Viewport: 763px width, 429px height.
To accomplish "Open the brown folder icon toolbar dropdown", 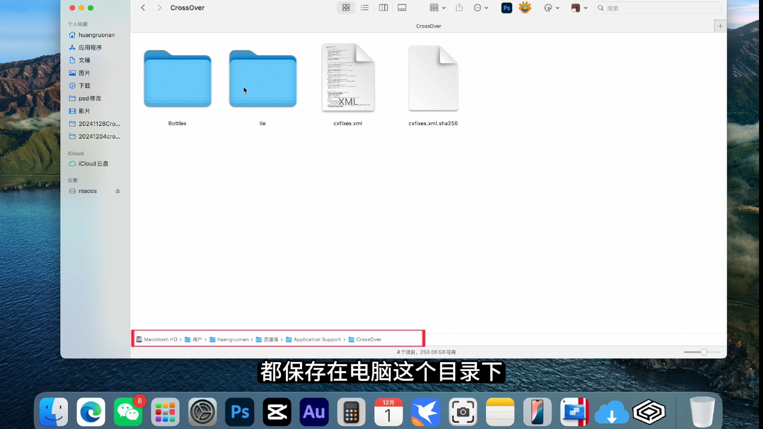I will pyautogui.click(x=579, y=8).
